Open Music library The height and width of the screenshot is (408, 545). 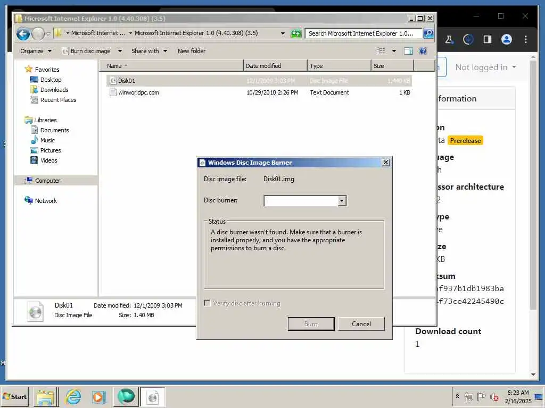click(47, 140)
